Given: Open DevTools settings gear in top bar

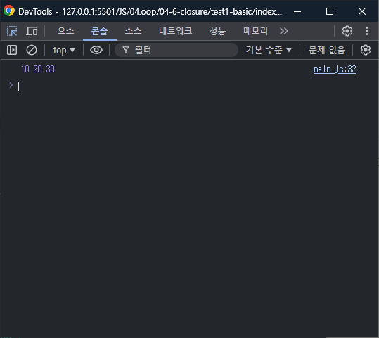Looking at the screenshot, I should tap(347, 31).
